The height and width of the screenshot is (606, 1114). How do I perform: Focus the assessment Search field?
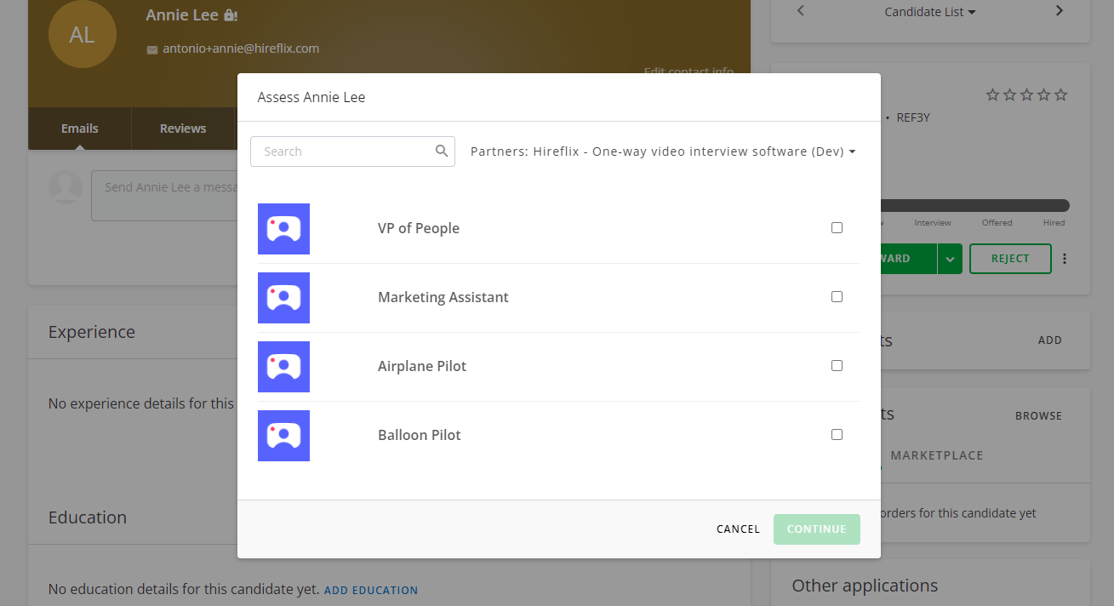point(352,151)
